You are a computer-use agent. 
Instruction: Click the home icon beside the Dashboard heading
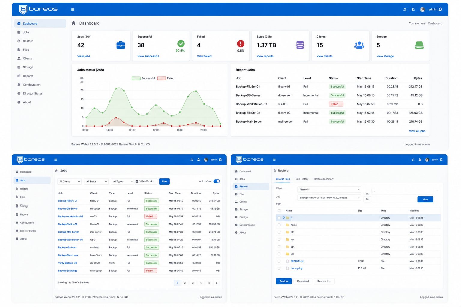74,23
